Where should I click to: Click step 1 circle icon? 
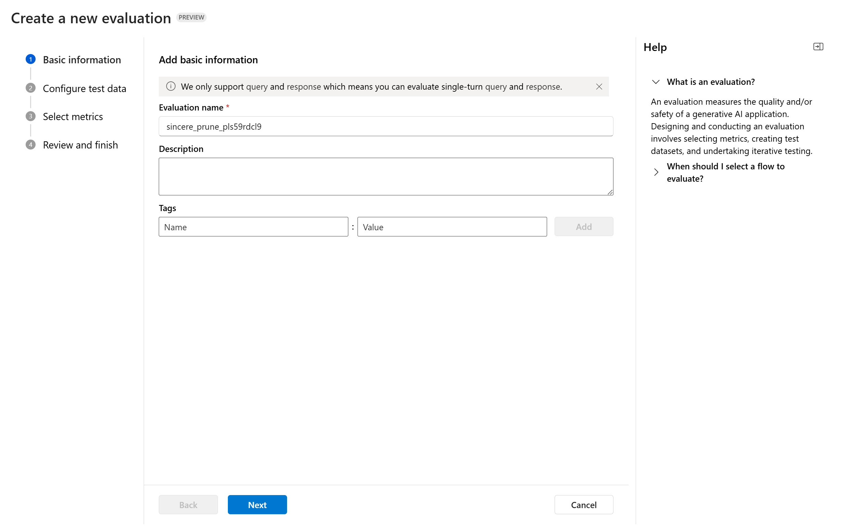tap(31, 60)
